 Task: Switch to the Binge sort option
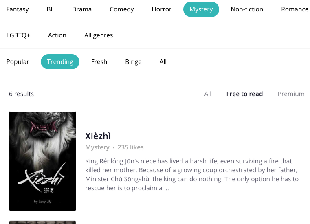click(x=133, y=62)
